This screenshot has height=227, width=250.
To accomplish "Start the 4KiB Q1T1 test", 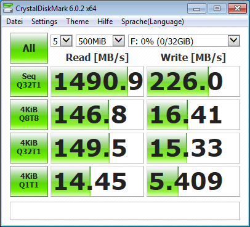I will click(x=29, y=181).
